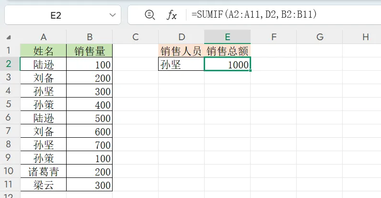Open the fx insert function dialog
The height and width of the screenshot is (198, 381).
pos(172,15)
